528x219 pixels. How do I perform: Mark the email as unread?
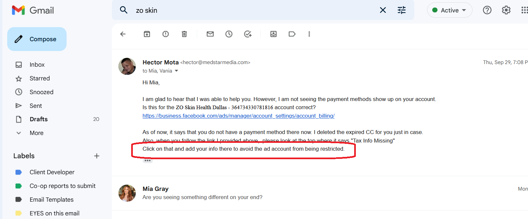point(210,34)
